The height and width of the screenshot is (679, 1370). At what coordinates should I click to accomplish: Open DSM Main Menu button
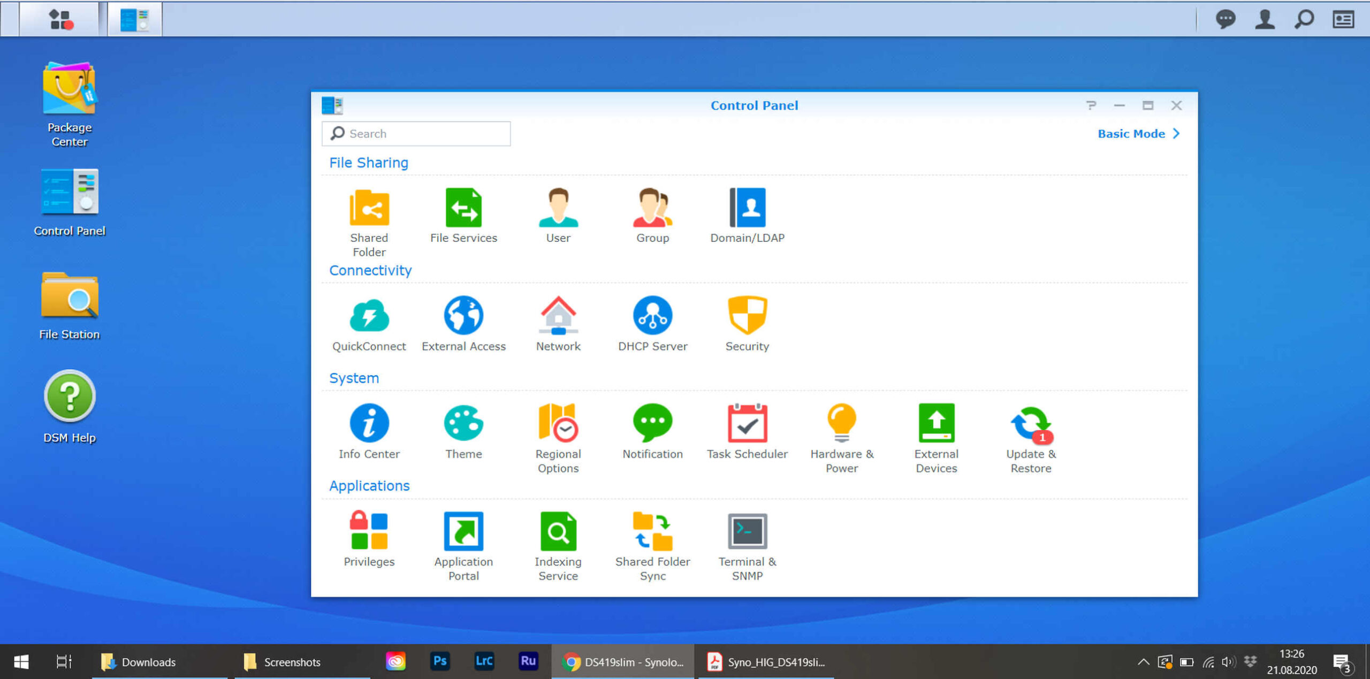(x=60, y=19)
